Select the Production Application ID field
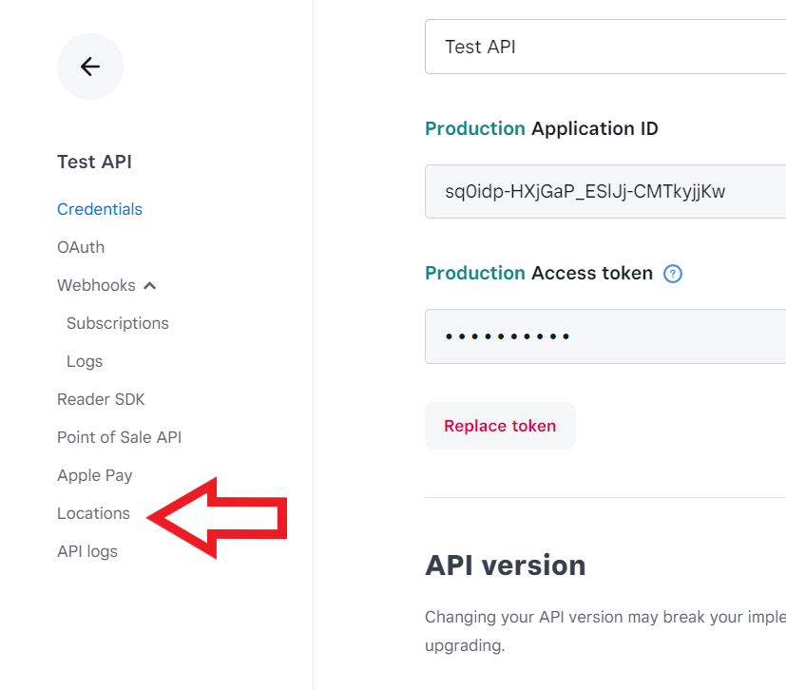 (605, 191)
